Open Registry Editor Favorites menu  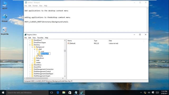pyautogui.click(x=40, y=38)
